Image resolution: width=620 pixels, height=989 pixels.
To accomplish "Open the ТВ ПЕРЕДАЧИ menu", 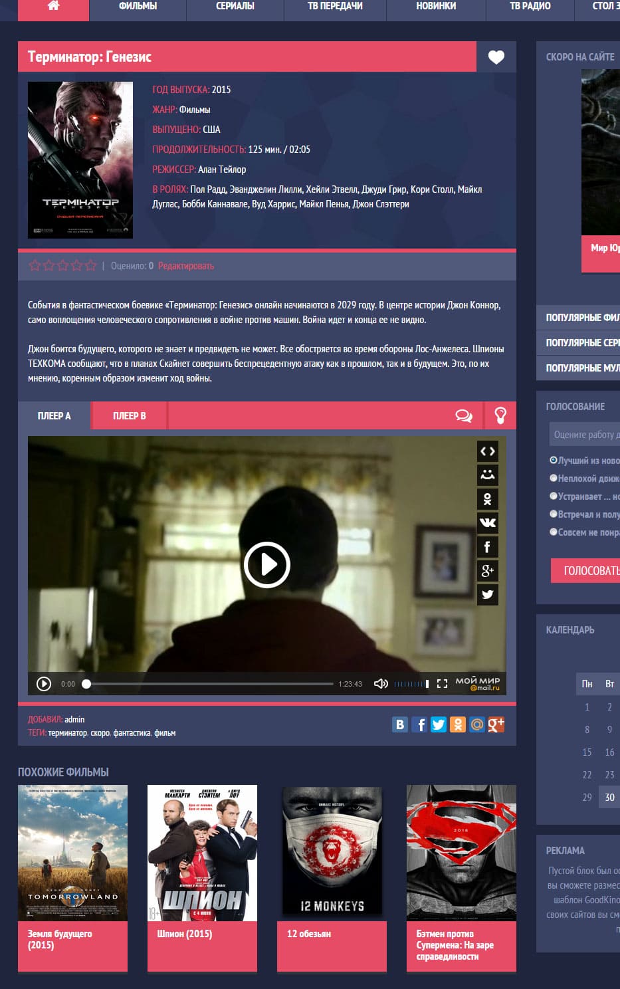I will coord(335,6).
